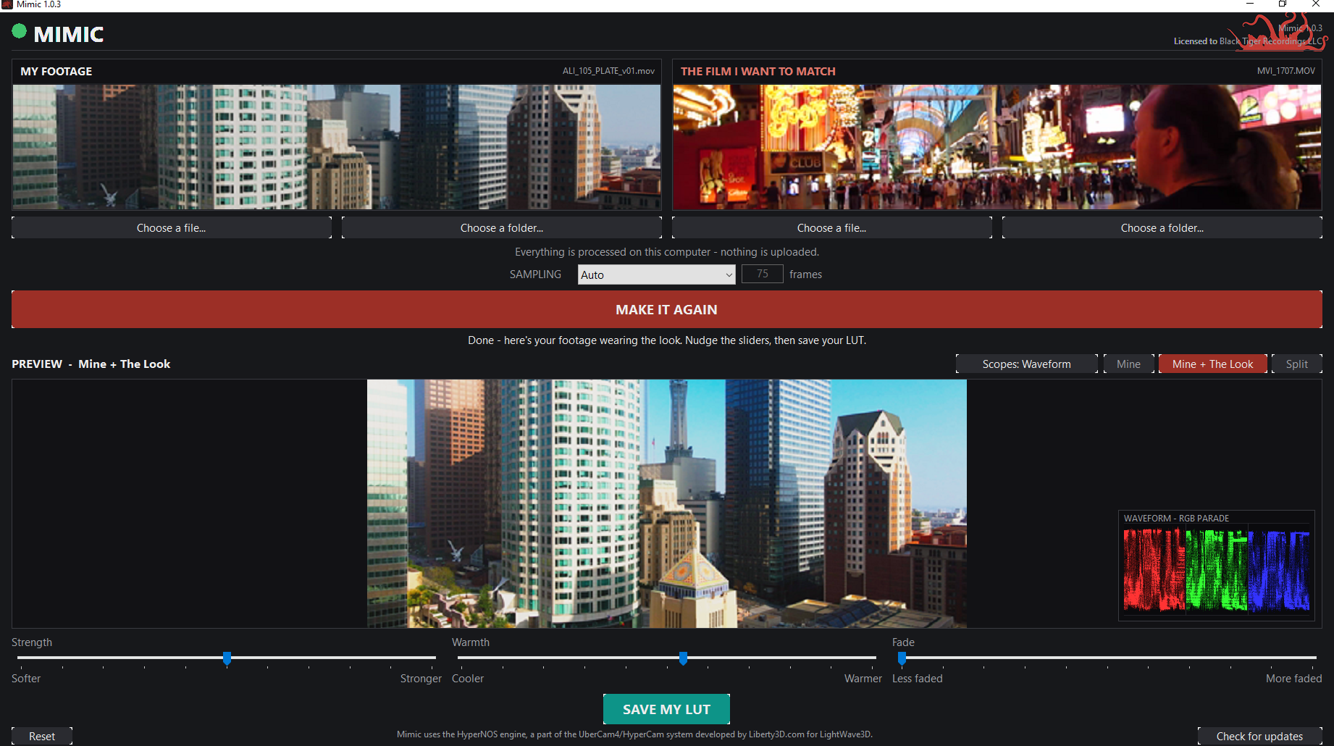
Task: Choose a file for the film to match
Action: click(832, 227)
